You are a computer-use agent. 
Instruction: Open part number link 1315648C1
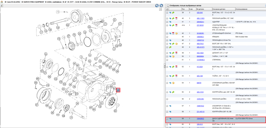click(201, 60)
